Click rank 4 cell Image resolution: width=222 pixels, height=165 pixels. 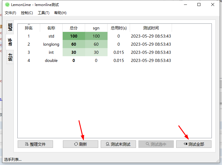[x=29, y=60]
